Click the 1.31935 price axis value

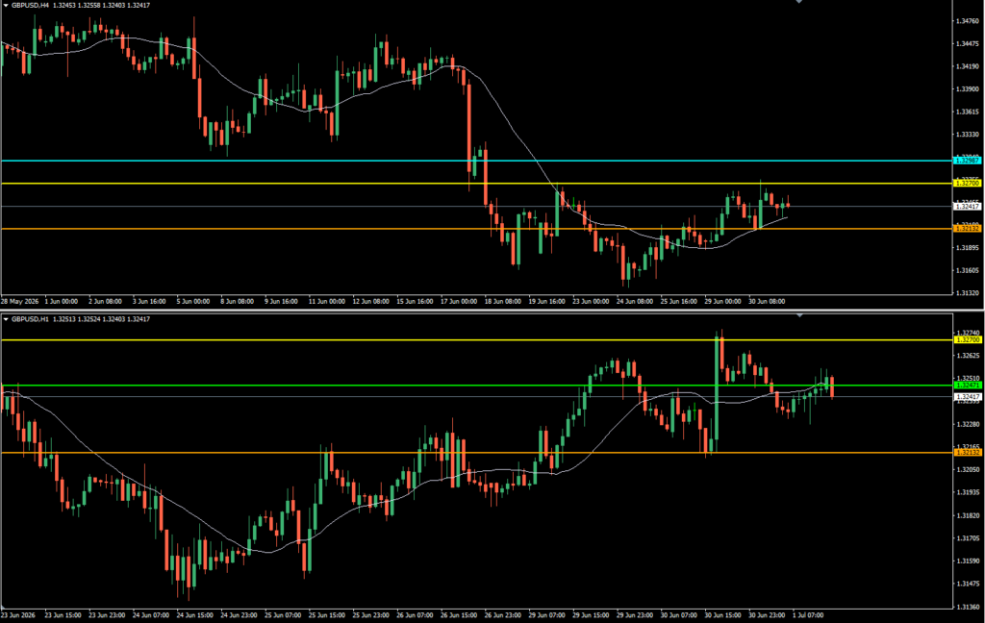point(967,492)
